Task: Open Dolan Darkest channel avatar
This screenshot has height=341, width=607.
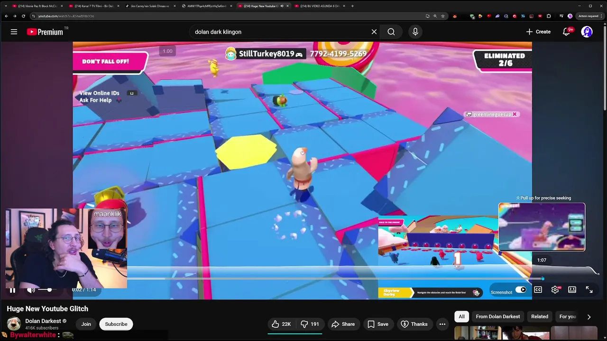Action: [14, 324]
